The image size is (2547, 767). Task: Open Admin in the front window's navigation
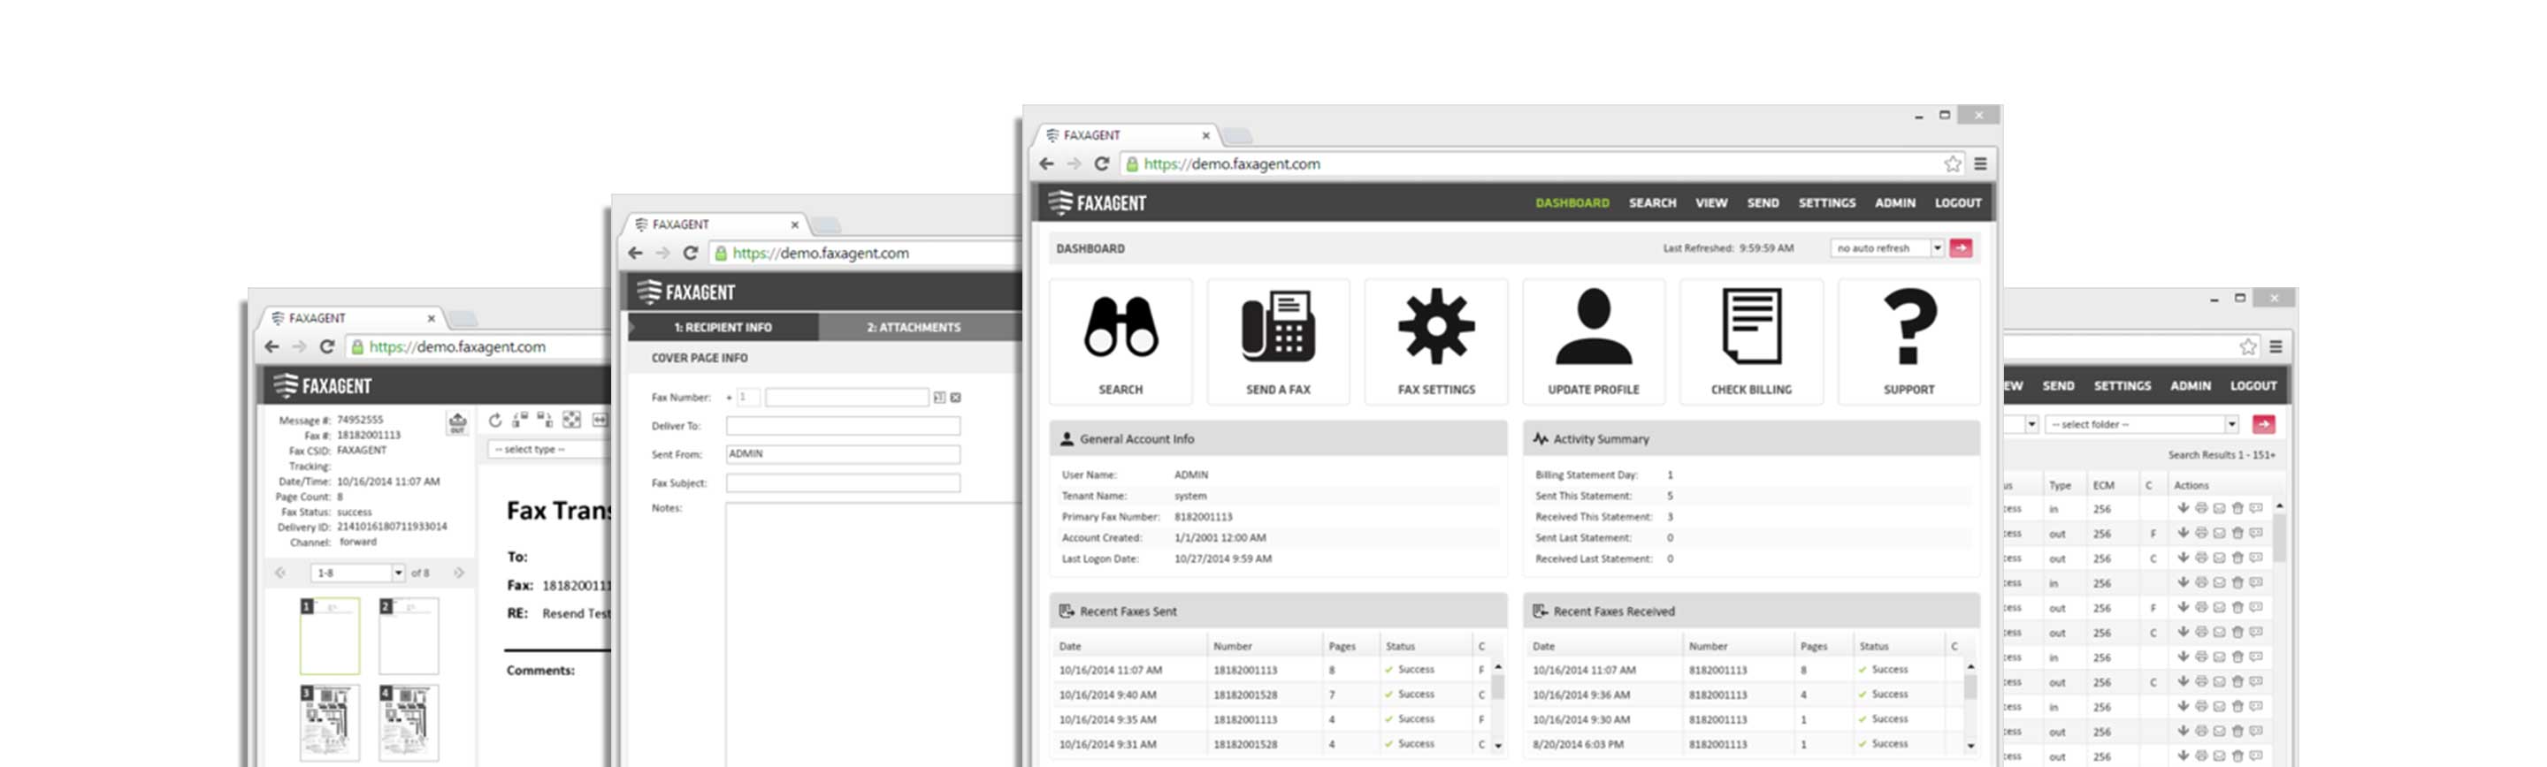[x=1894, y=202]
